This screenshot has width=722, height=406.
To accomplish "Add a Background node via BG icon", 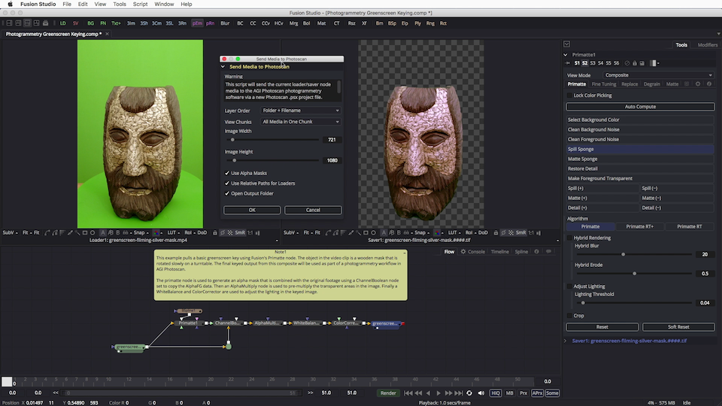I will [90, 23].
